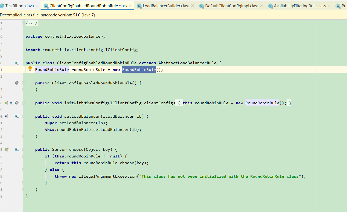Click the Server return type of choose method

[59, 149]
